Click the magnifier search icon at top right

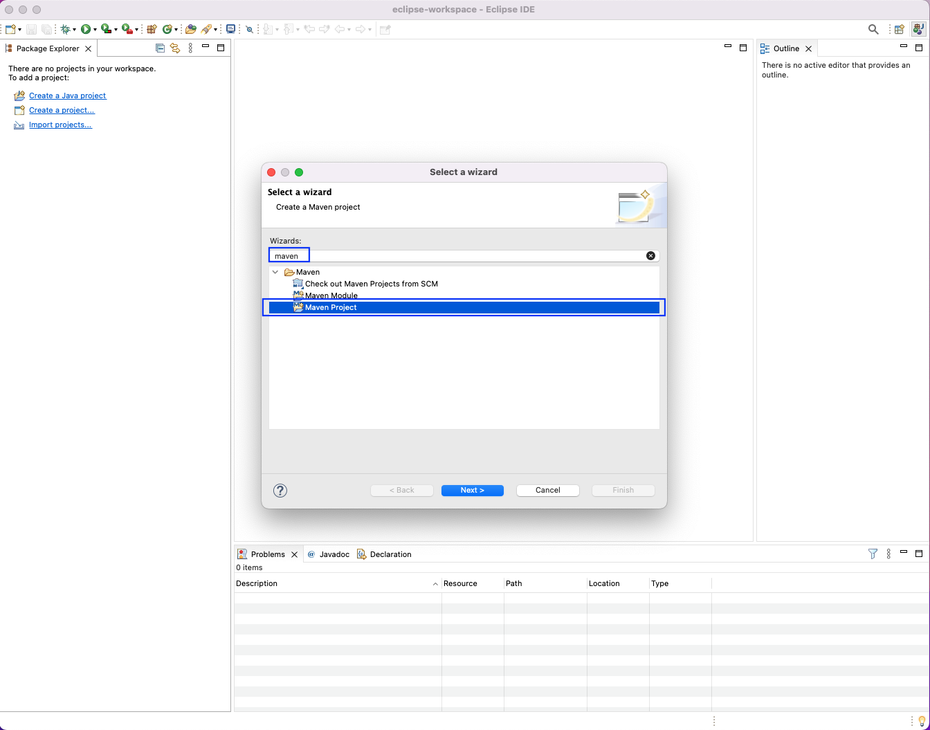[x=873, y=29]
